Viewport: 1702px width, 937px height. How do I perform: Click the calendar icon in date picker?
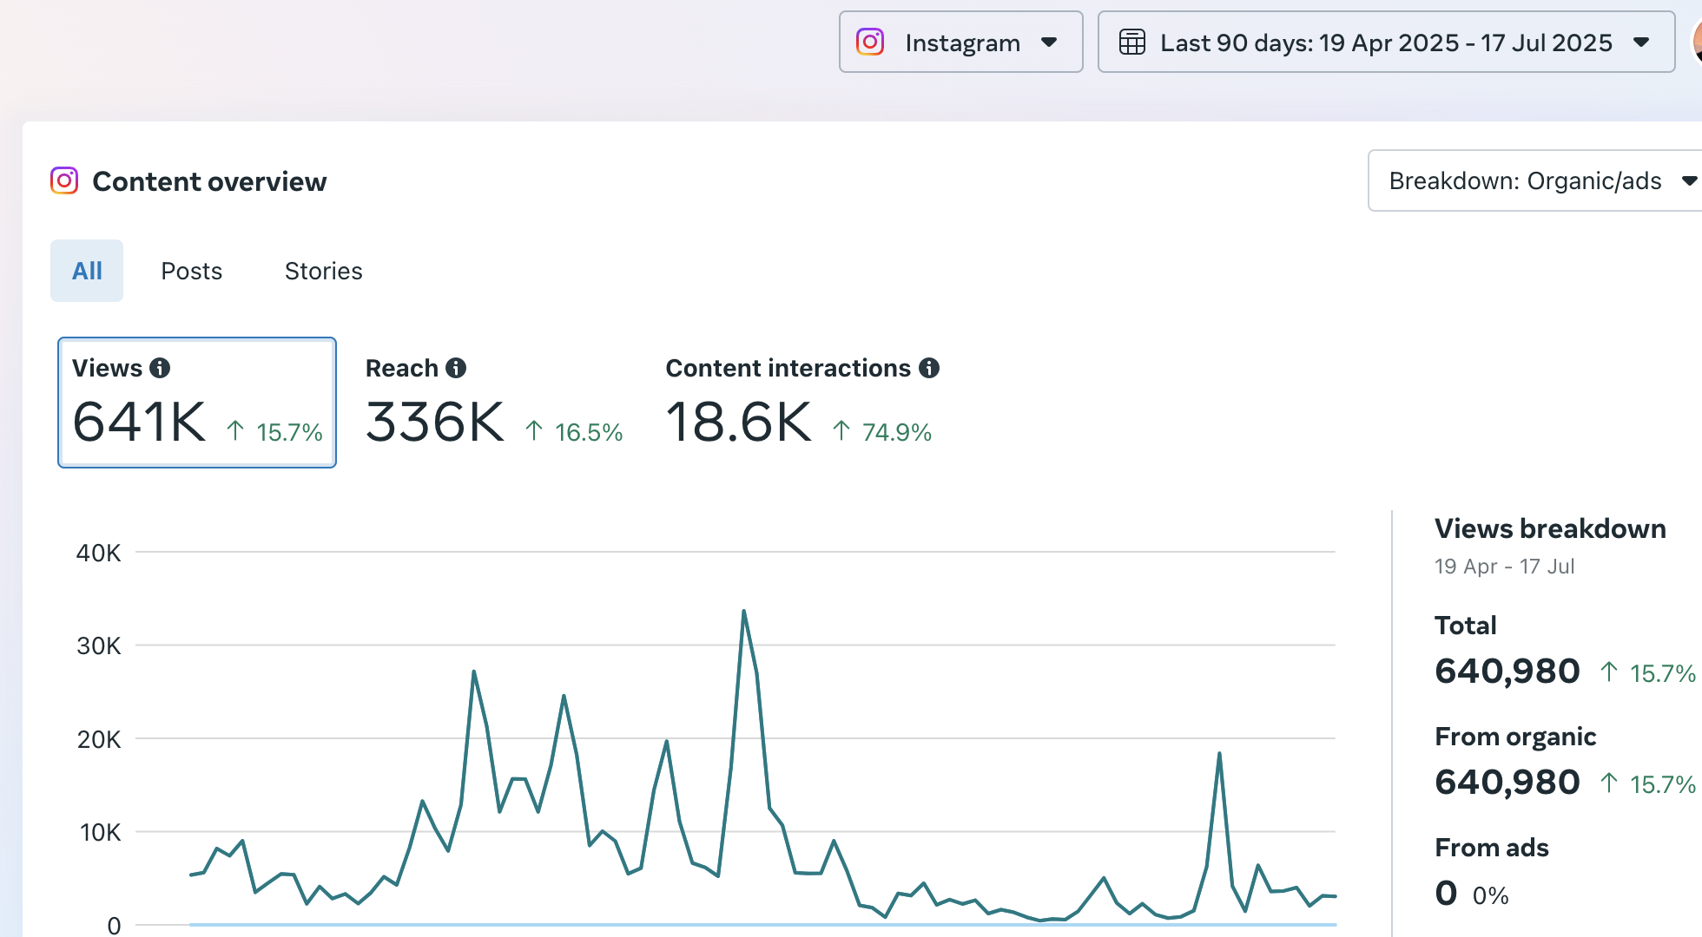pyautogui.click(x=1132, y=42)
